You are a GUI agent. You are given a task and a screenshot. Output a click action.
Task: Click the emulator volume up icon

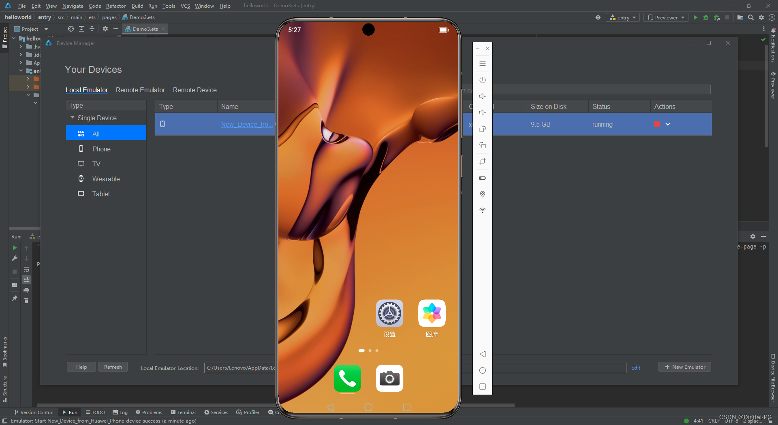point(482,96)
